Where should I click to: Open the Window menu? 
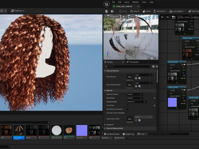pos(135,2)
